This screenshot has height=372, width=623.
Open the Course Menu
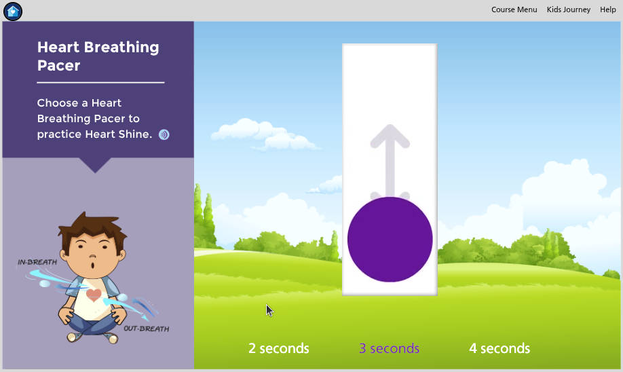click(514, 10)
